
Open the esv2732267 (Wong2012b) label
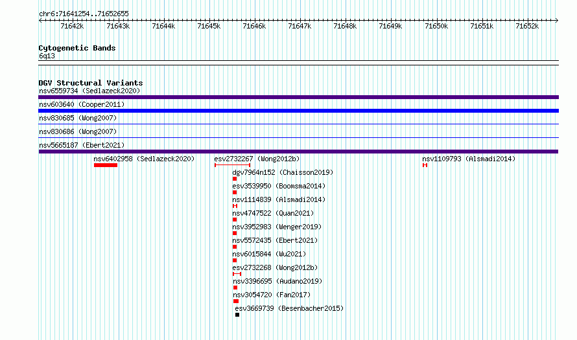pos(257,159)
